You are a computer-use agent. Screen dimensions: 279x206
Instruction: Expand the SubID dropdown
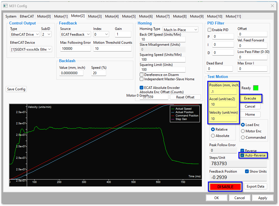pos(46,35)
